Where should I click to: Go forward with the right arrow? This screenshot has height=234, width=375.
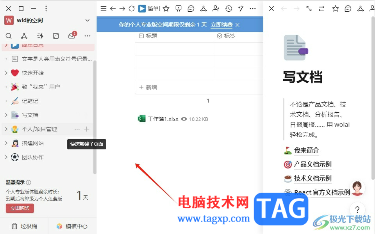122,9
